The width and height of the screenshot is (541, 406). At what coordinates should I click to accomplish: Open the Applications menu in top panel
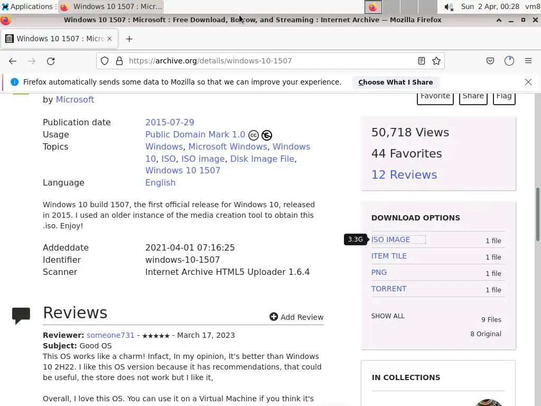pyautogui.click(x=29, y=6)
